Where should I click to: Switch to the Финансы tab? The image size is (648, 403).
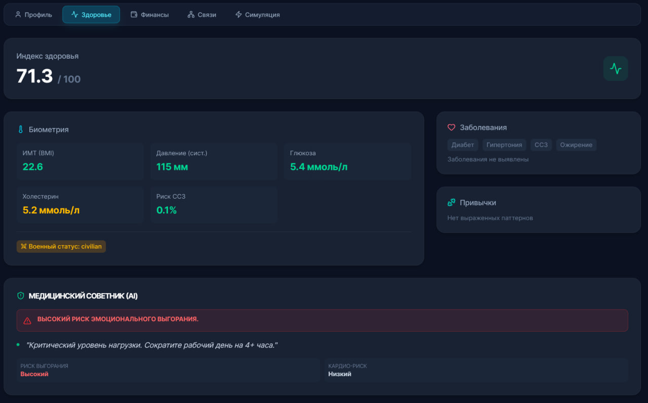point(150,15)
